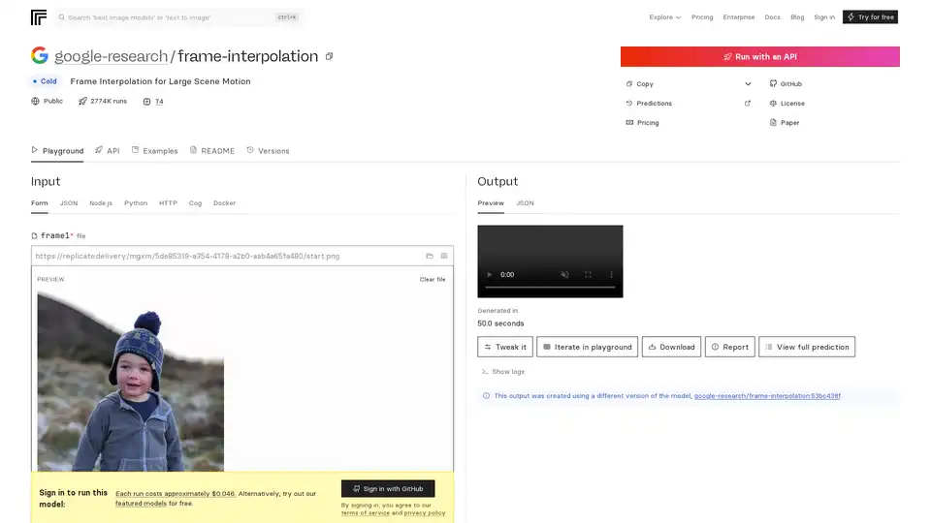Viewport: 931px width, 523px height.
Task: Click the search models input field
Action: 165,17
